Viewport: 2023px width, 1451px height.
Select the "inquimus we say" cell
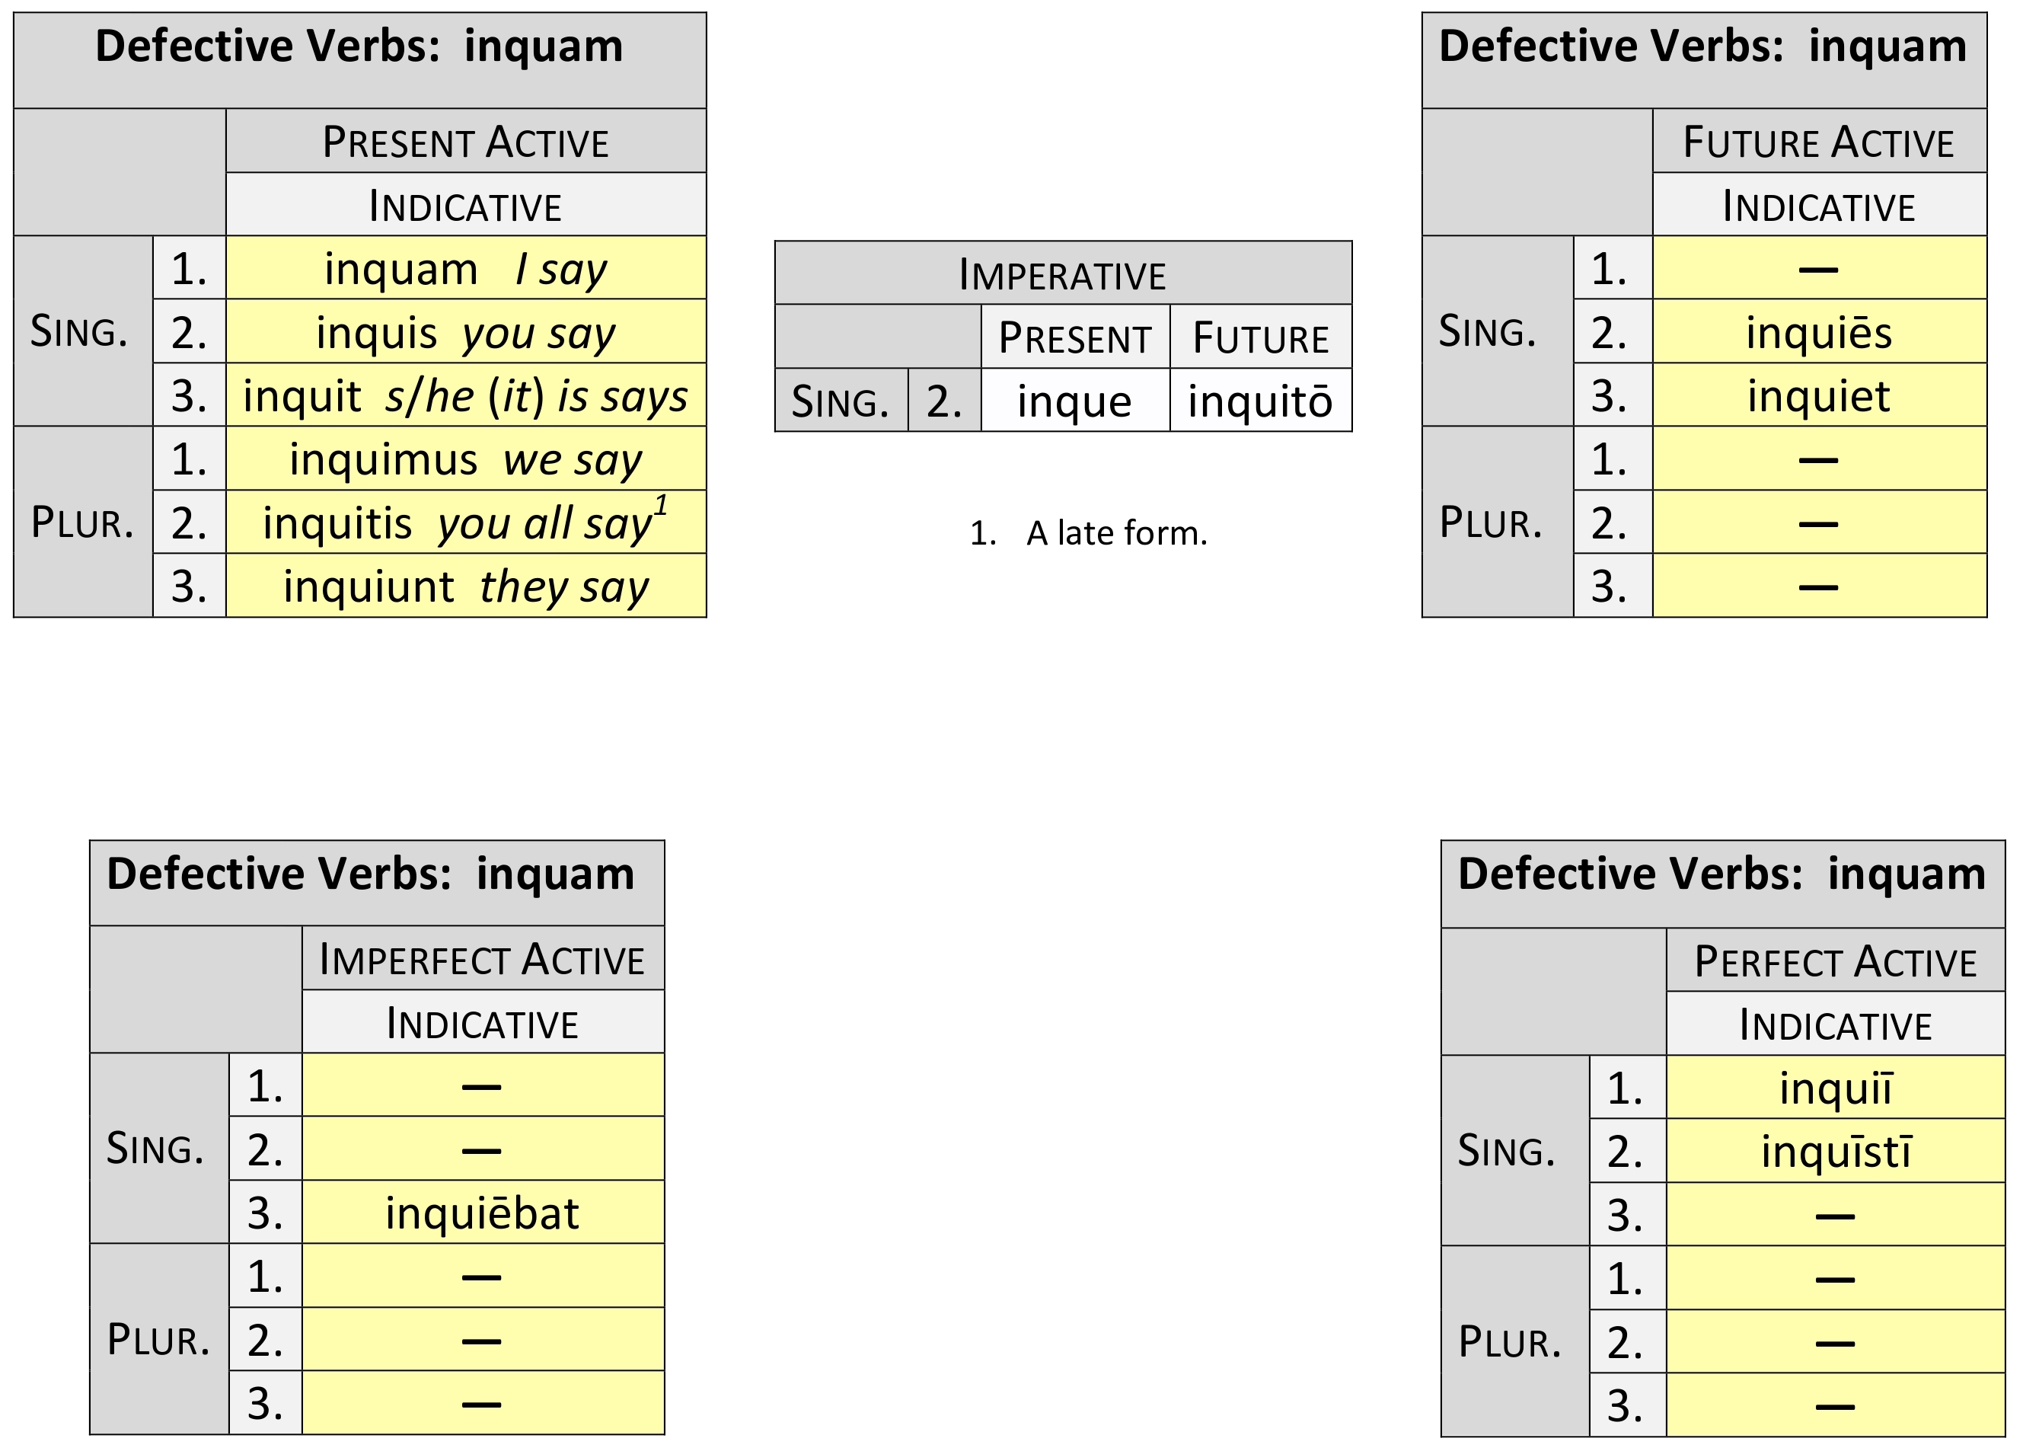(x=464, y=459)
